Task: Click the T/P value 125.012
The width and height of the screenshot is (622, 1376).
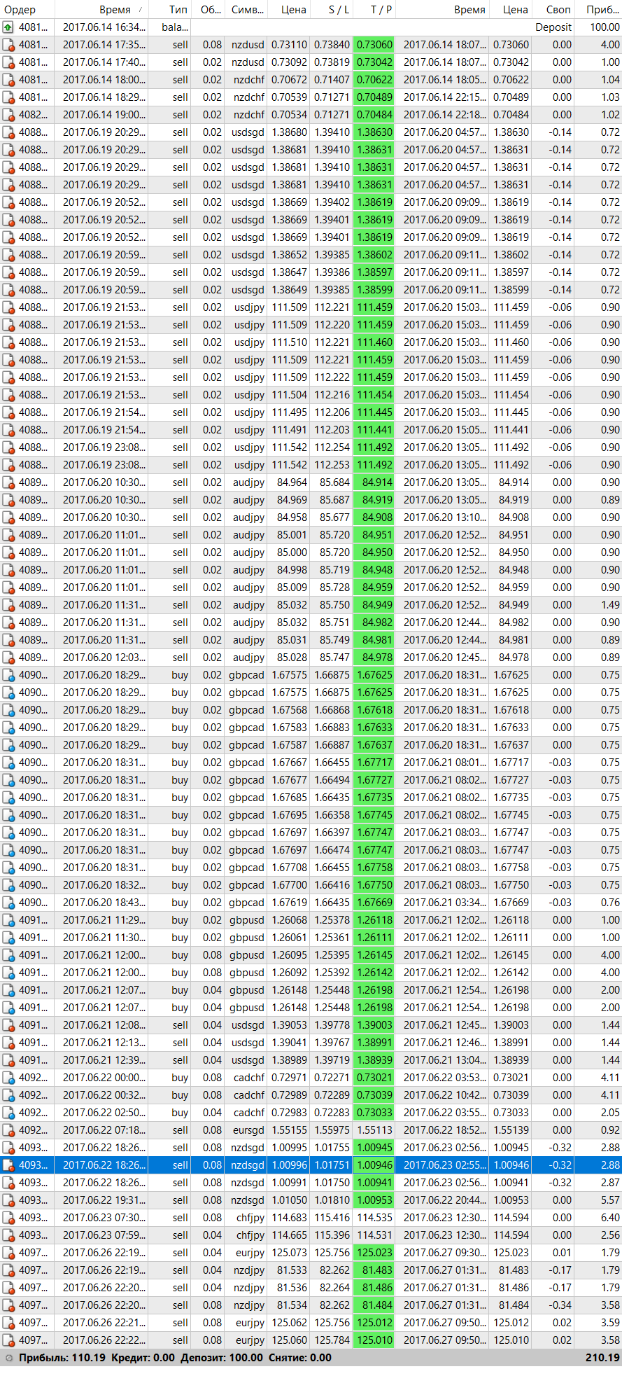Action: pyautogui.click(x=374, y=1323)
